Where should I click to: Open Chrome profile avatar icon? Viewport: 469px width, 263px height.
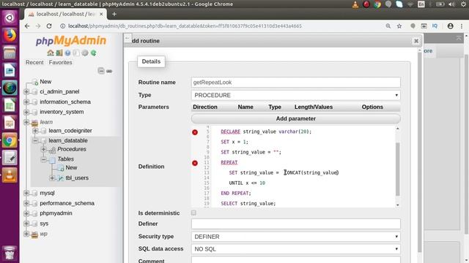[x=450, y=26]
